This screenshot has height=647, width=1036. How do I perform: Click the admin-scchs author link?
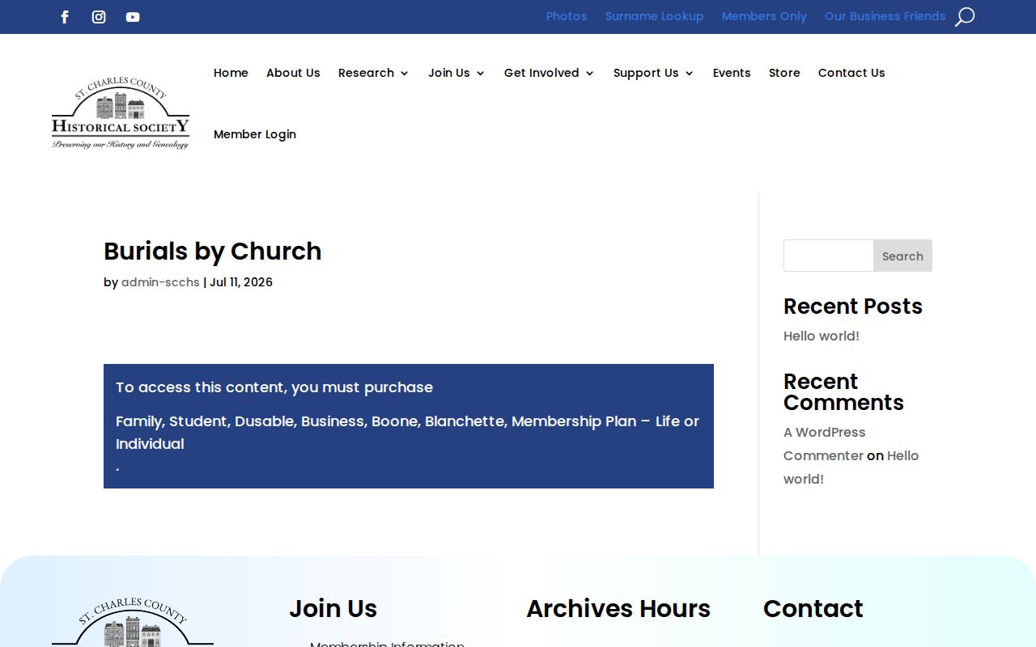[x=160, y=282]
